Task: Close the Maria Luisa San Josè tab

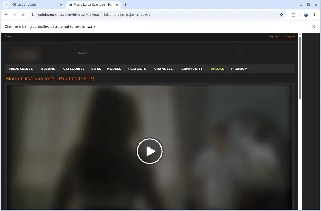Action: 117,5
